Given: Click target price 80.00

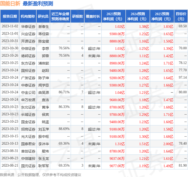Looking at the screenshot, I should coord(183,92).
